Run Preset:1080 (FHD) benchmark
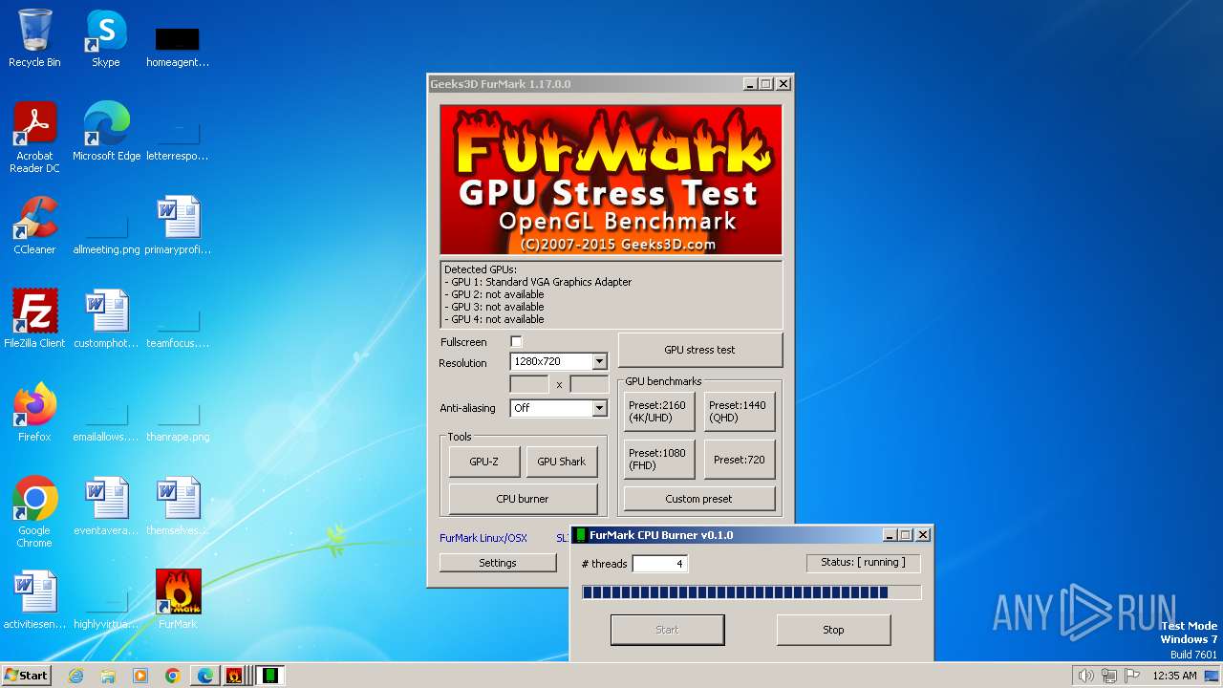The height and width of the screenshot is (688, 1223). tap(659, 460)
